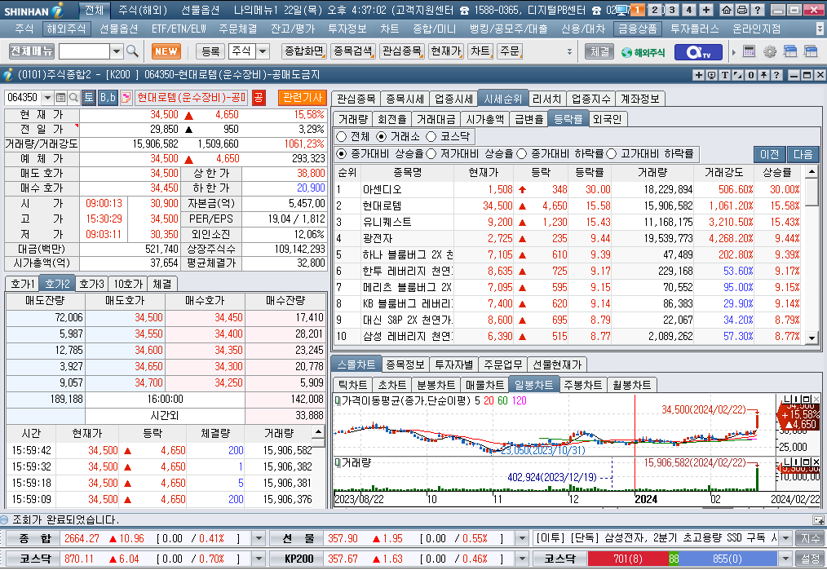This screenshot has width=827, height=570.
Task: Click the blue cascading windows icon
Action: tap(790, 51)
